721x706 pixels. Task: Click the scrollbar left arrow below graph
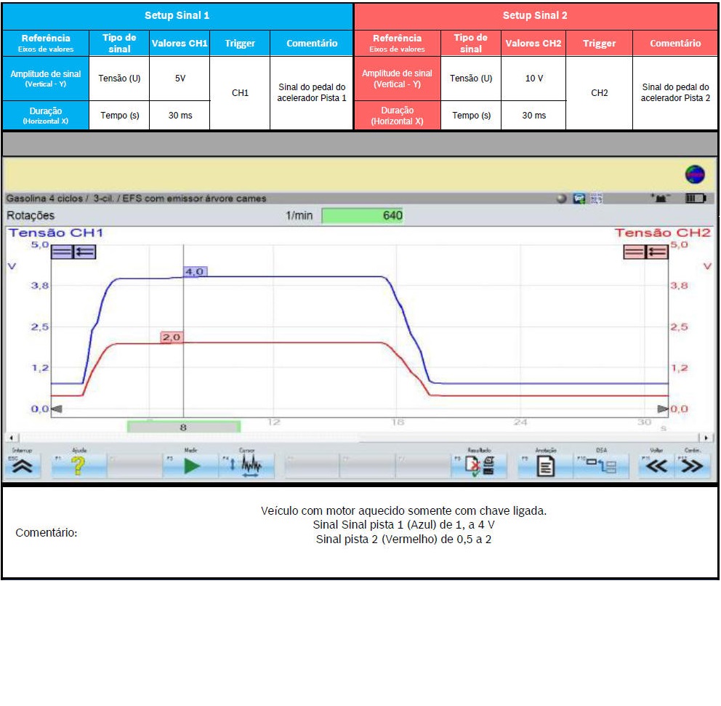tap(10, 438)
